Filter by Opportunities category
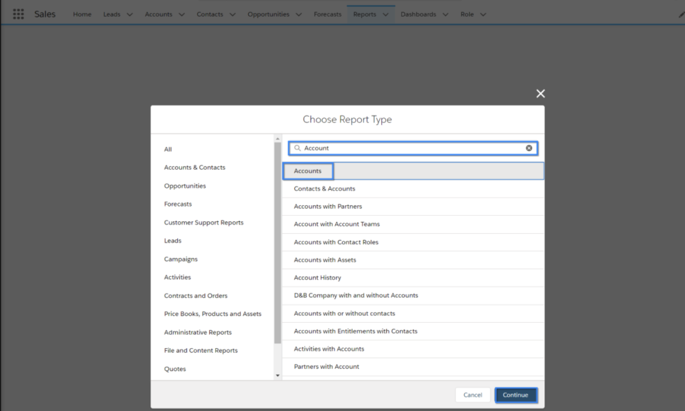685x411 pixels. (185, 186)
